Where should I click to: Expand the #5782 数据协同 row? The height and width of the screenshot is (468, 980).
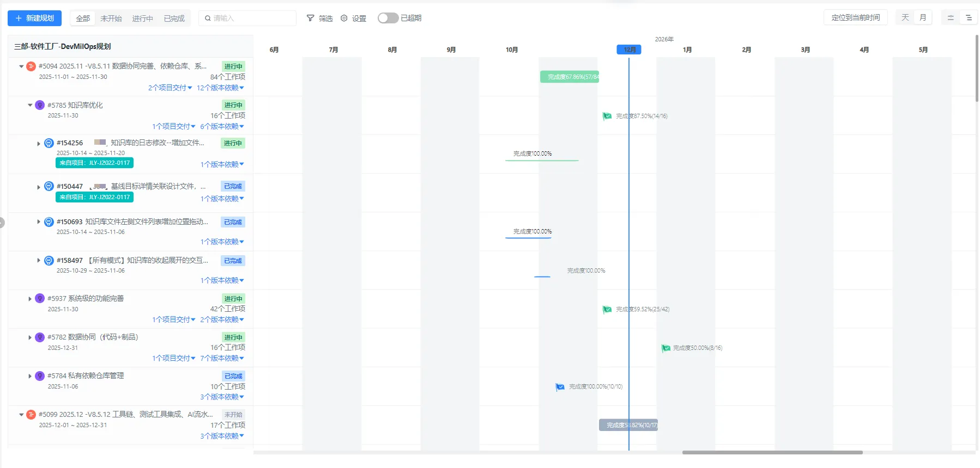coord(30,337)
